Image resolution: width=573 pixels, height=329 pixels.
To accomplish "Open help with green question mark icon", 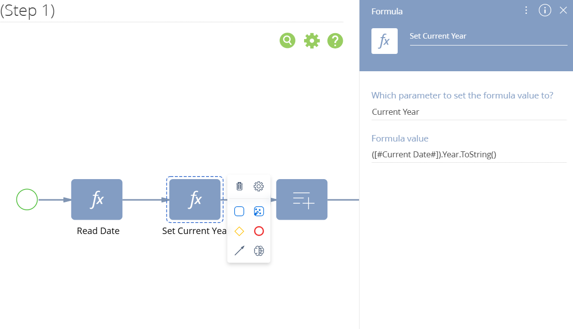I will tap(335, 41).
